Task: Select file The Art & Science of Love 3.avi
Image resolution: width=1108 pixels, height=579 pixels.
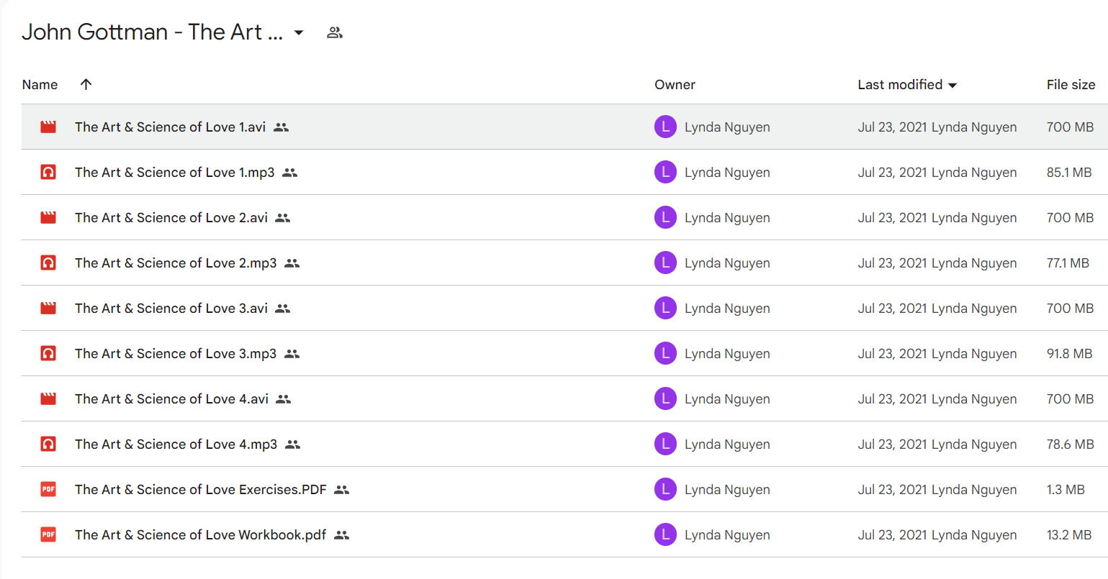Action: point(171,309)
